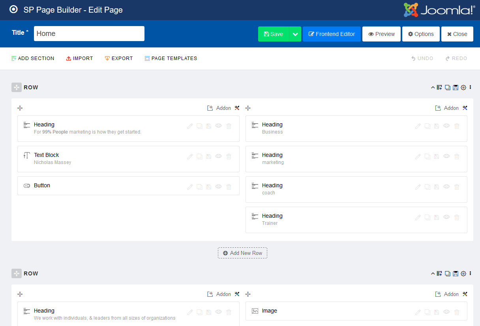Viewport: 480px width, 326px height.
Task: Open column layout settings for the first row
Action: [439, 87]
